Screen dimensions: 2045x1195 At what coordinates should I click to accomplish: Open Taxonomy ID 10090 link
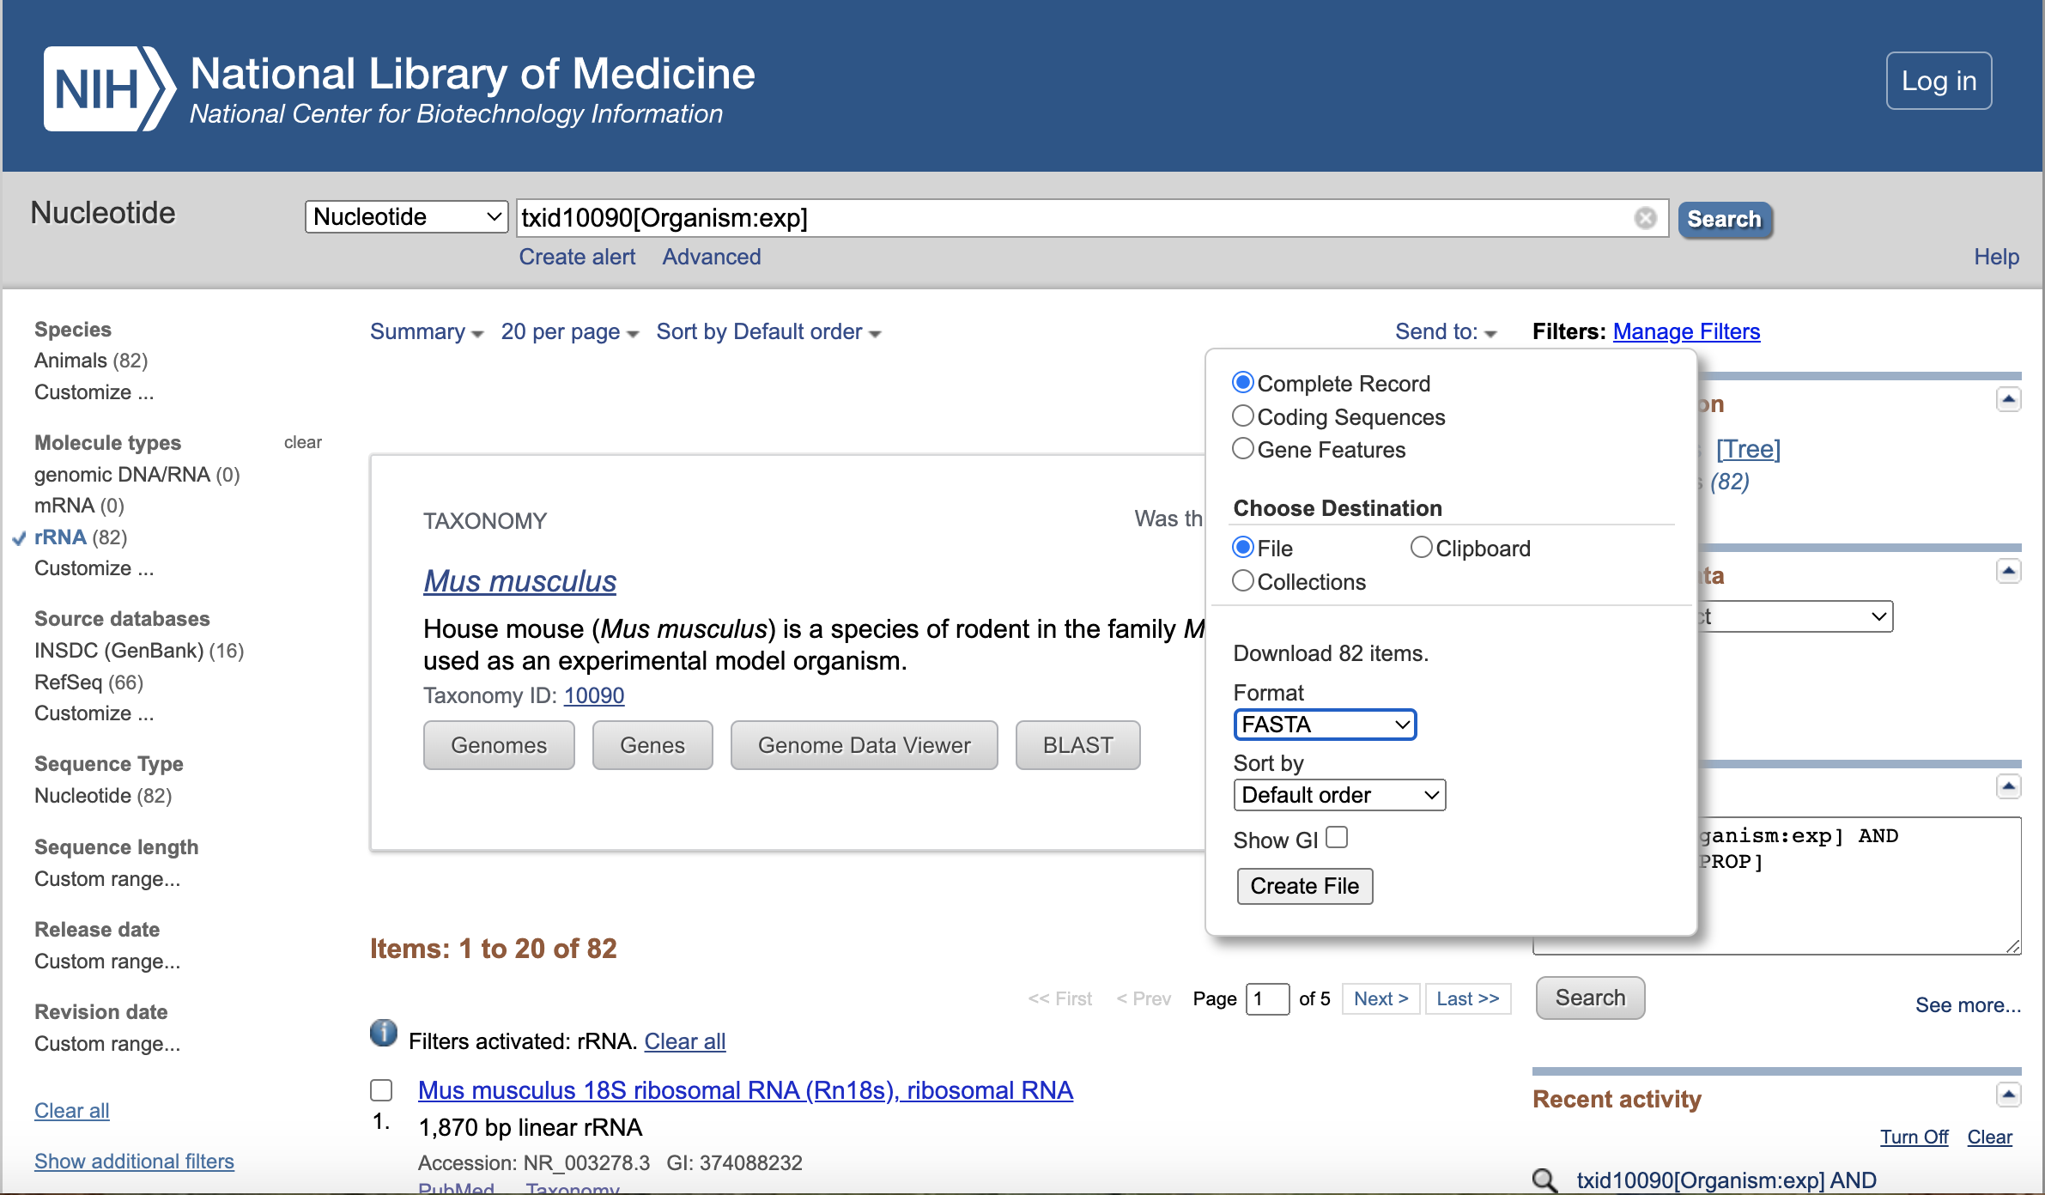[593, 695]
